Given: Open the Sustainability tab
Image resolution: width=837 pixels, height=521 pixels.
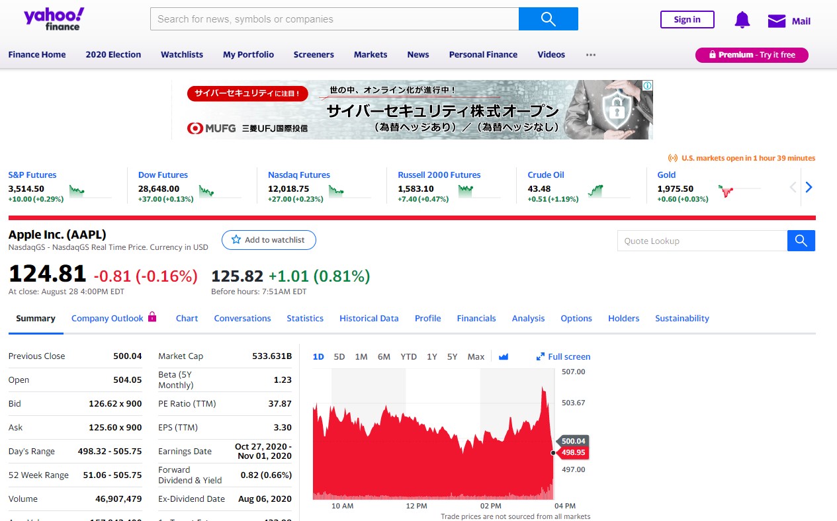Looking at the screenshot, I should (x=682, y=318).
